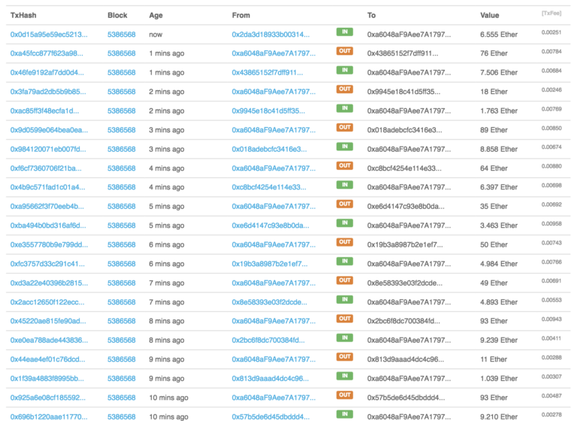Click the IN badge on 9.239 Ether row
This screenshot has width=577, height=421.
click(344, 338)
